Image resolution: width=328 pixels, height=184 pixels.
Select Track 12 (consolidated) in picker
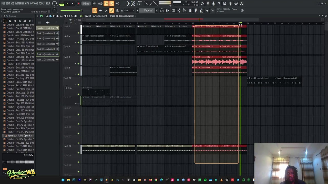48,60
